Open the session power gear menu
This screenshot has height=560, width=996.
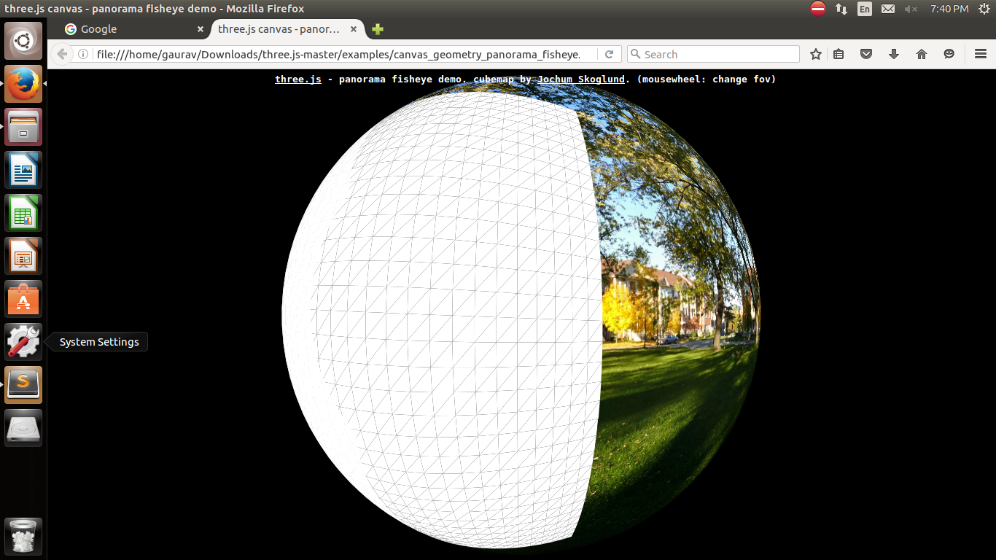[x=984, y=9]
